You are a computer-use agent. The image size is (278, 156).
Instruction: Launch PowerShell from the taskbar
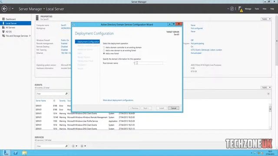16,153
